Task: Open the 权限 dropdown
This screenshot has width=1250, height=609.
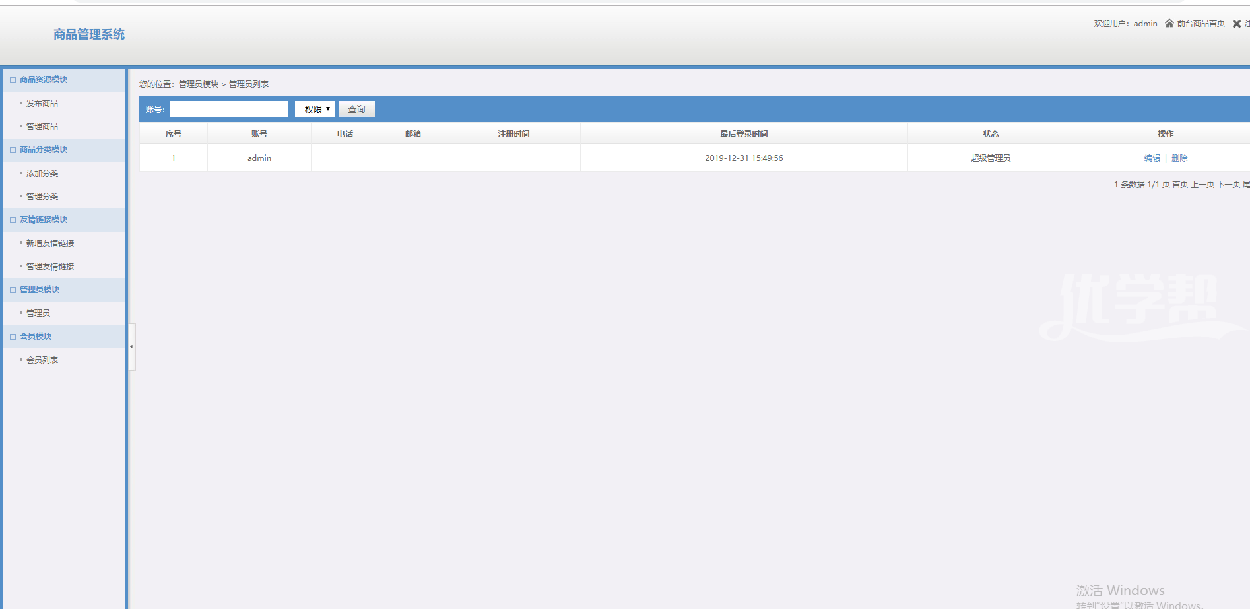Action: click(x=315, y=109)
